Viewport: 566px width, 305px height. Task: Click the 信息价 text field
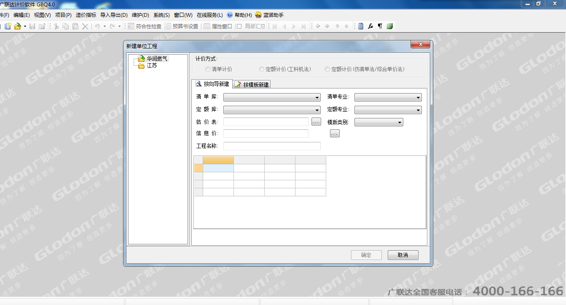pos(266,134)
